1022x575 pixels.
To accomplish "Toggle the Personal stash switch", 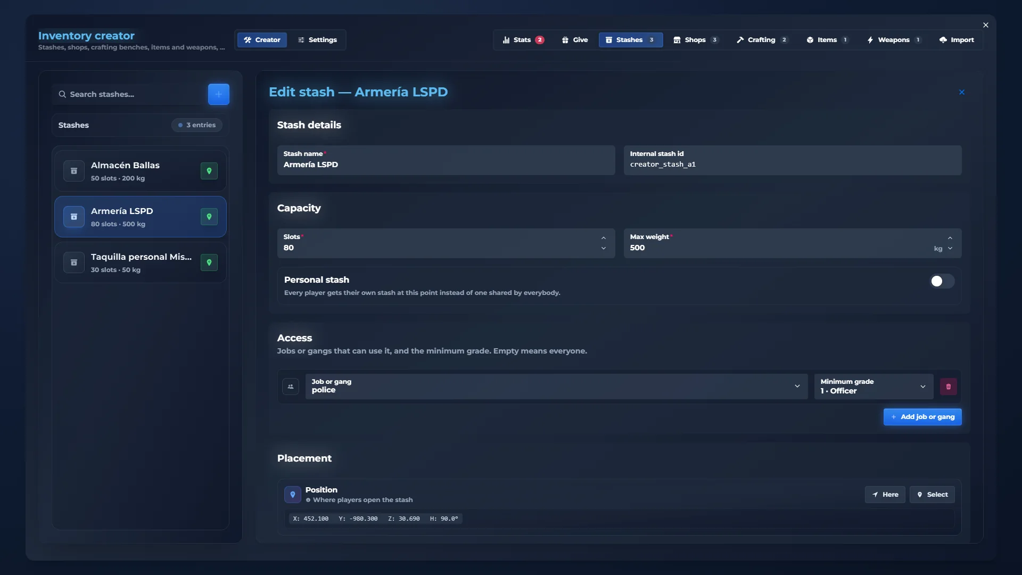I will pos(942,281).
